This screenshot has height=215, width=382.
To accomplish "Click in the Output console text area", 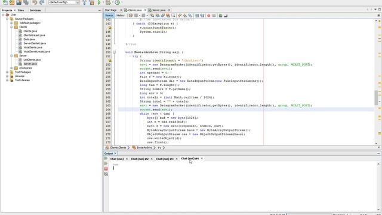I will coord(242,186).
